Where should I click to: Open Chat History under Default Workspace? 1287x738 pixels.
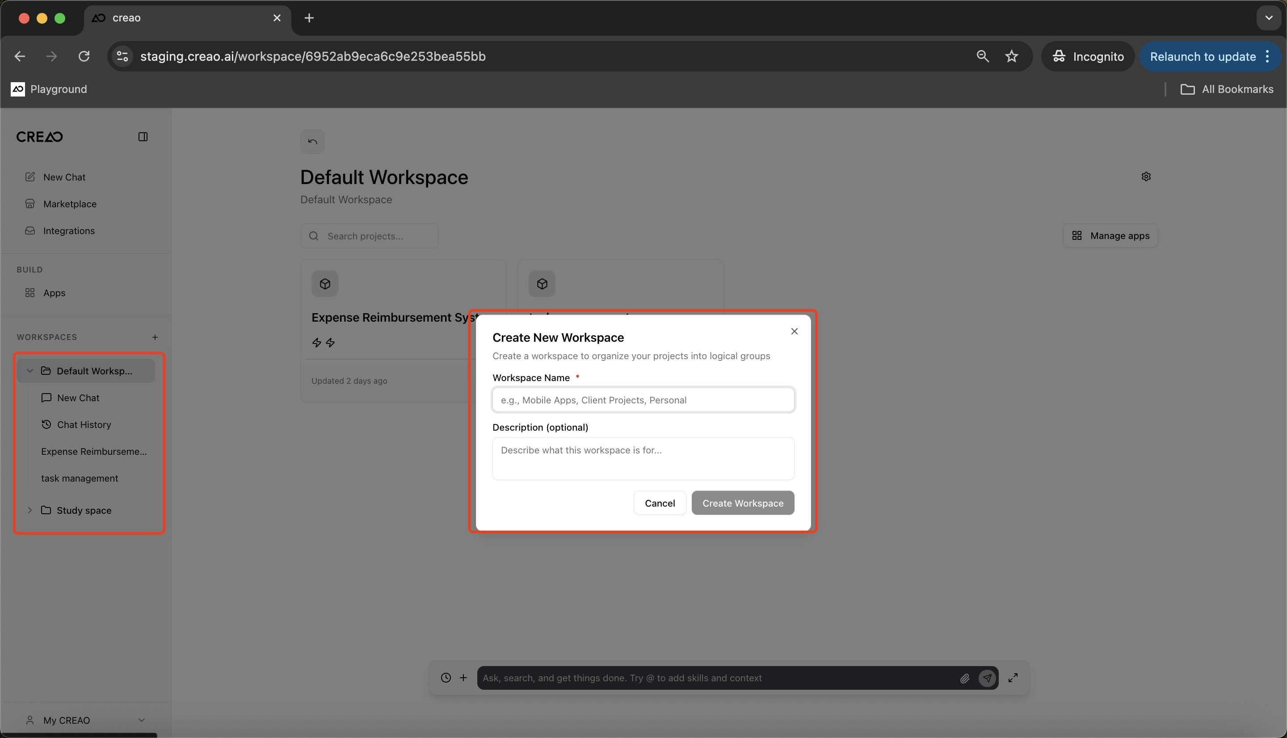pyautogui.click(x=84, y=425)
